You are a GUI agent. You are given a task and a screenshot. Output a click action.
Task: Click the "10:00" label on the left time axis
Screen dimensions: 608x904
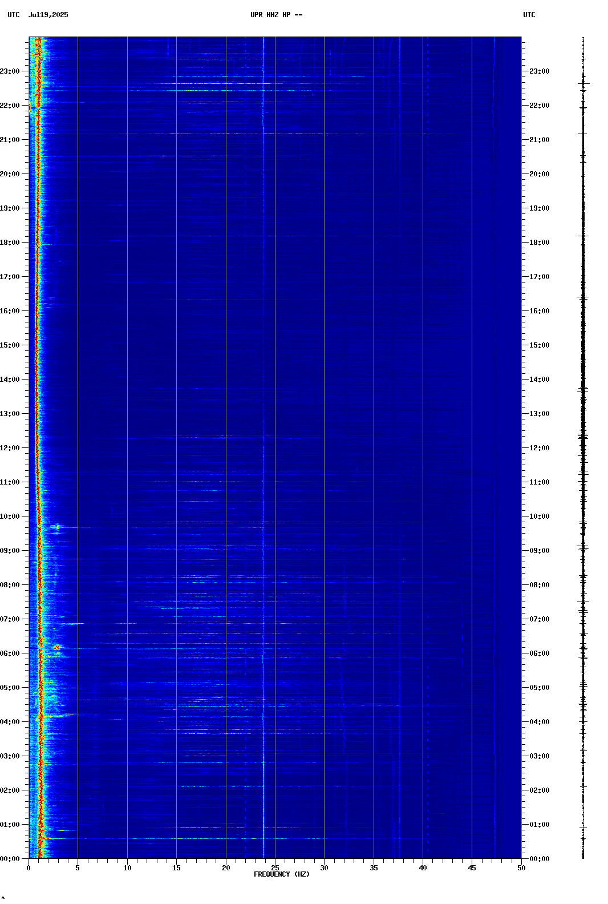[x=10, y=516]
